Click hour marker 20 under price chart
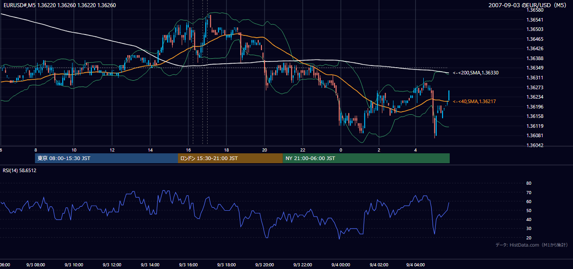 pyautogui.click(x=265, y=150)
